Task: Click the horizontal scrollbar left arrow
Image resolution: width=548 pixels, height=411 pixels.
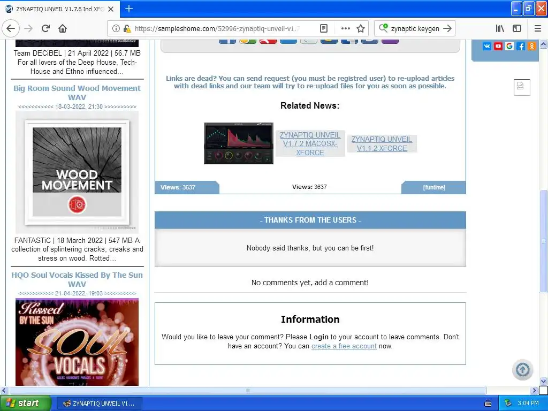Action: click(4, 390)
